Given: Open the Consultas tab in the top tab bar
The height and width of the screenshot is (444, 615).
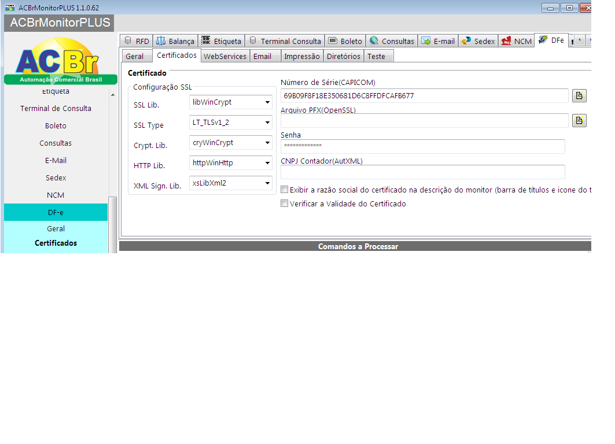Looking at the screenshot, I should click(x=392, y=41).
